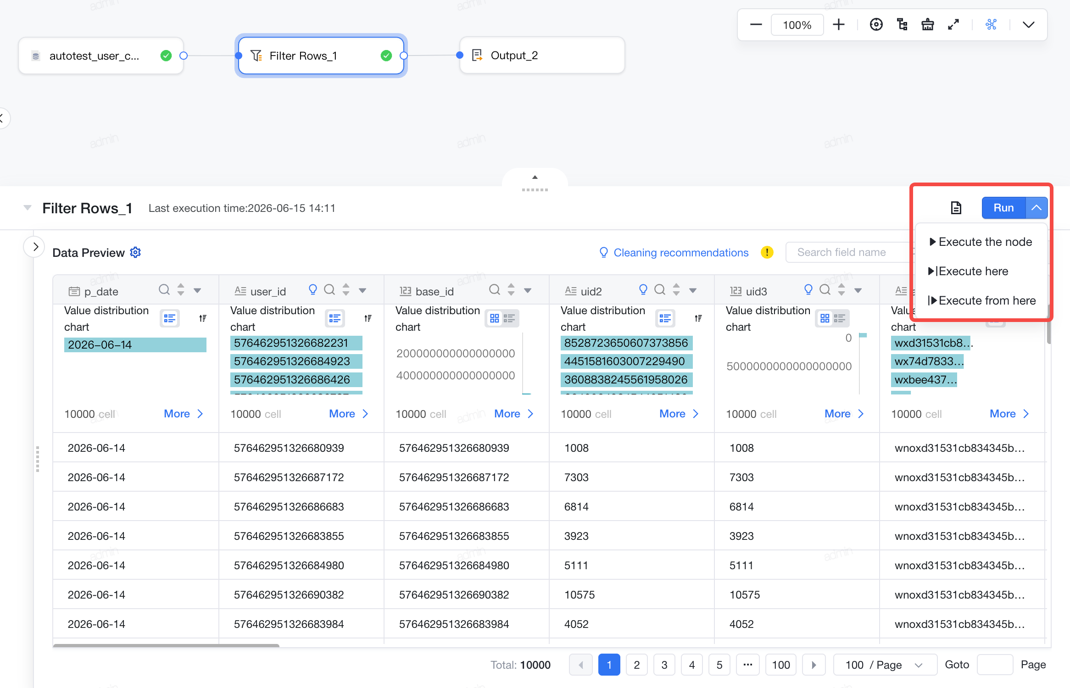Choose Execute the node menu option

[x=981, y=242]
